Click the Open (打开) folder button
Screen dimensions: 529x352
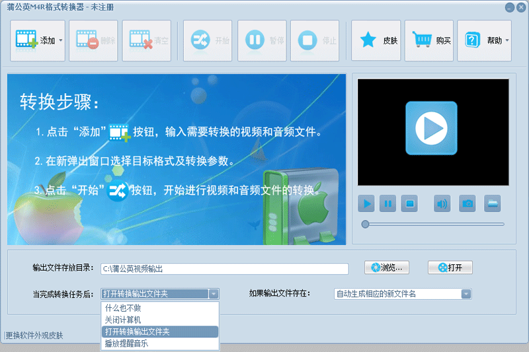[x=450, y=267]
